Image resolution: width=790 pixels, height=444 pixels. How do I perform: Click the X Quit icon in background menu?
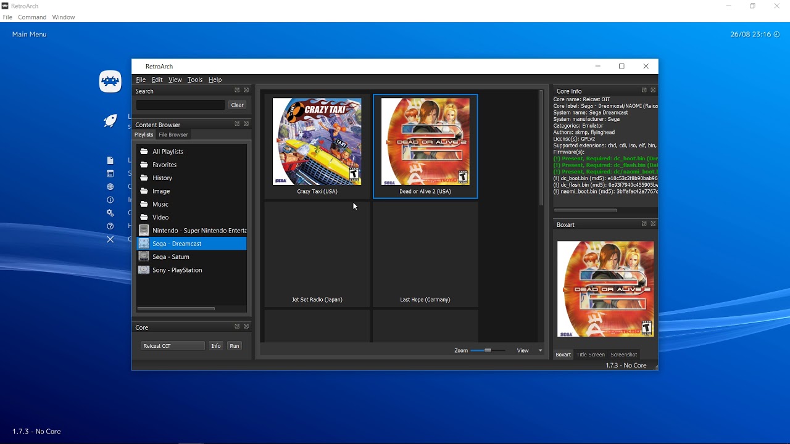click(x=110, y=239)
